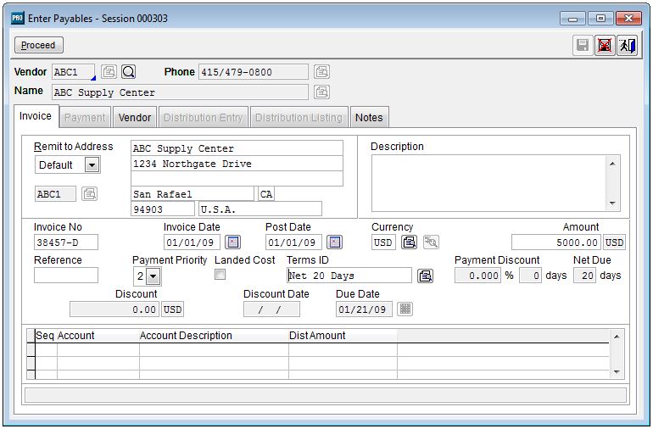Select the first distribution grid row selector
653x429 pixels.
[31, 349]
